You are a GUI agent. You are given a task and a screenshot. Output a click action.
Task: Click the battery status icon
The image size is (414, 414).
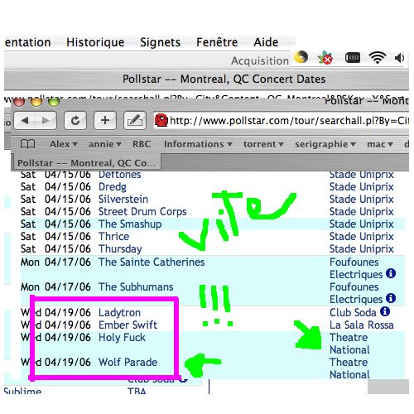click(x=353, y=58)
